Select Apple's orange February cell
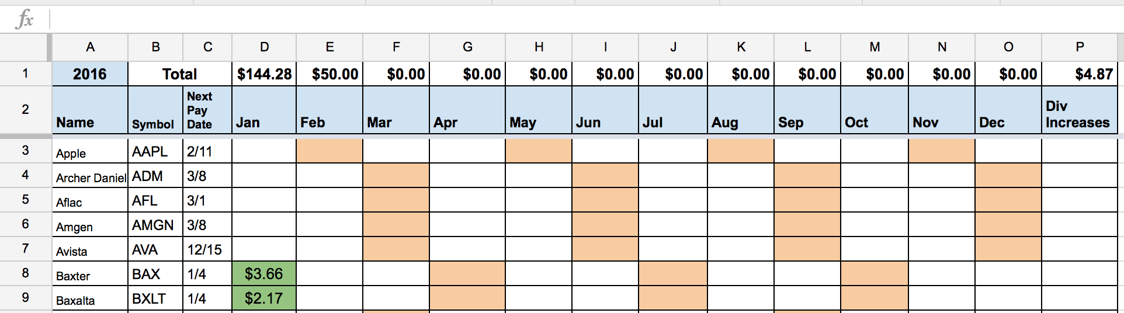Image resolution: width=1124 pixels, height=313 pixels. [329, 151]
